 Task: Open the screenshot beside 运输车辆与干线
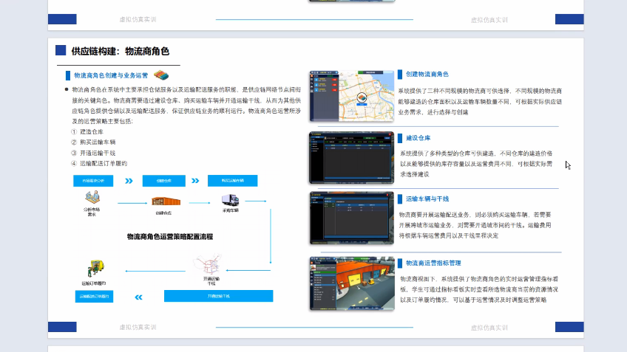(350, 218)
